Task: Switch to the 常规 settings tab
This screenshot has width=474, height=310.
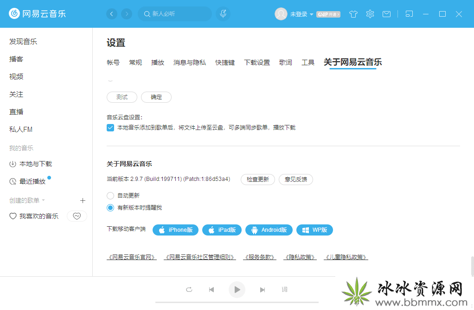Action: 135,62
